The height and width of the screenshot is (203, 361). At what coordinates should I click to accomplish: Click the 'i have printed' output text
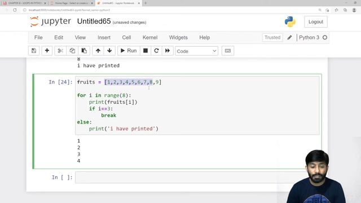coord(99,65)
